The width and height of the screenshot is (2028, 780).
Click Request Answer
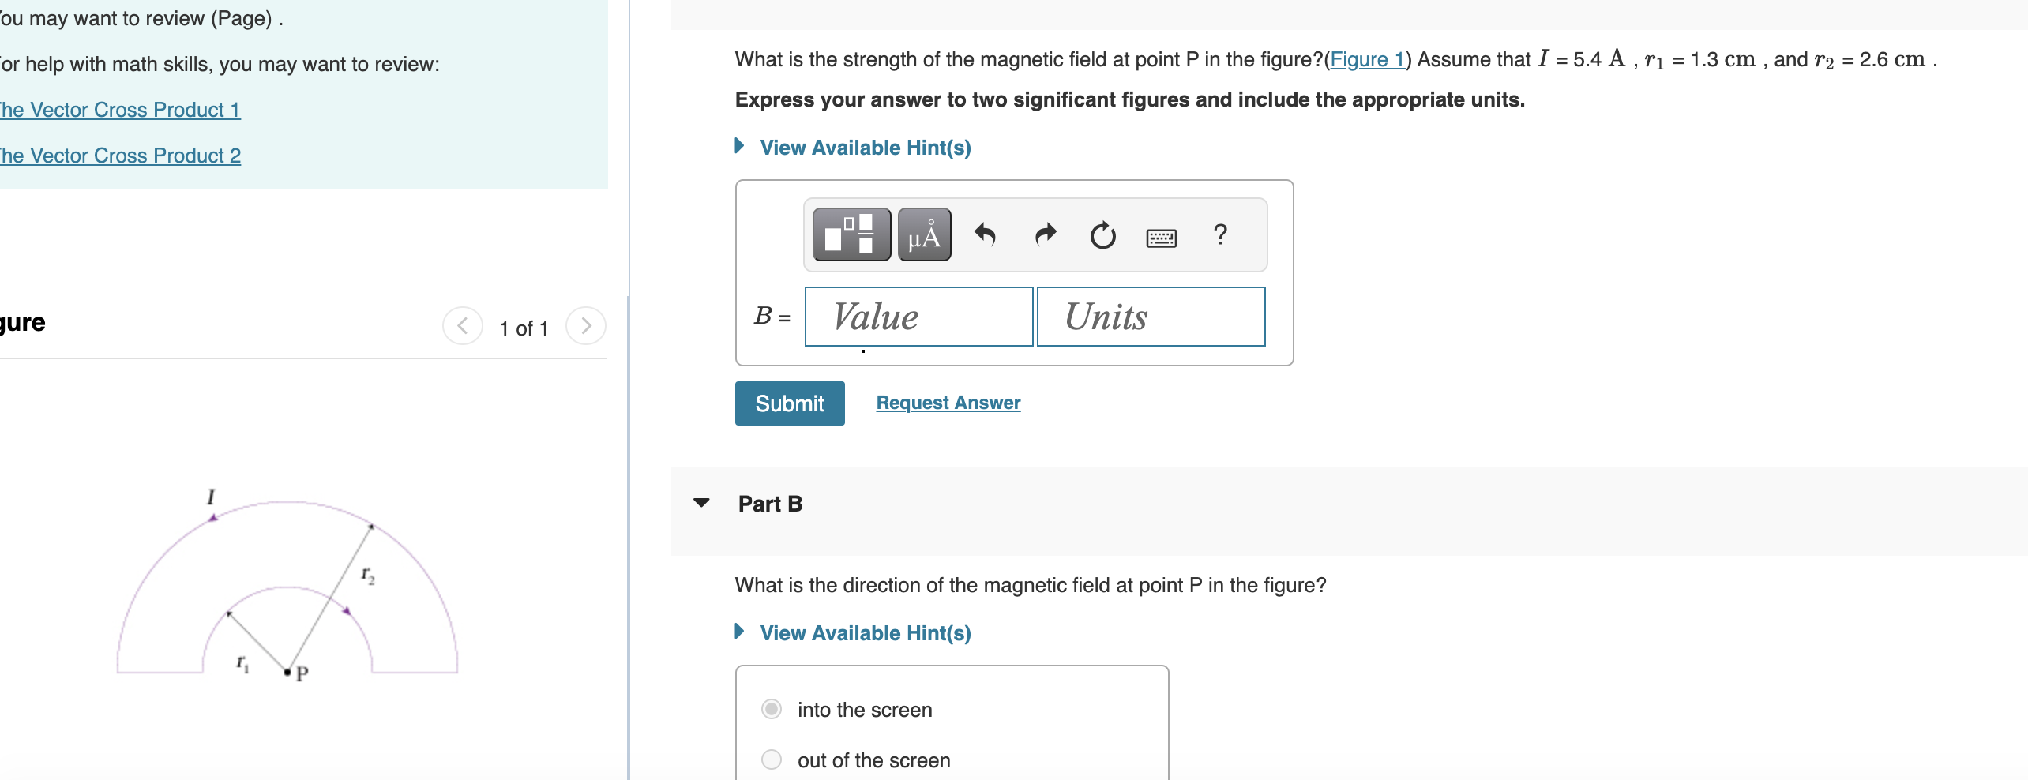tap(948, 403)
